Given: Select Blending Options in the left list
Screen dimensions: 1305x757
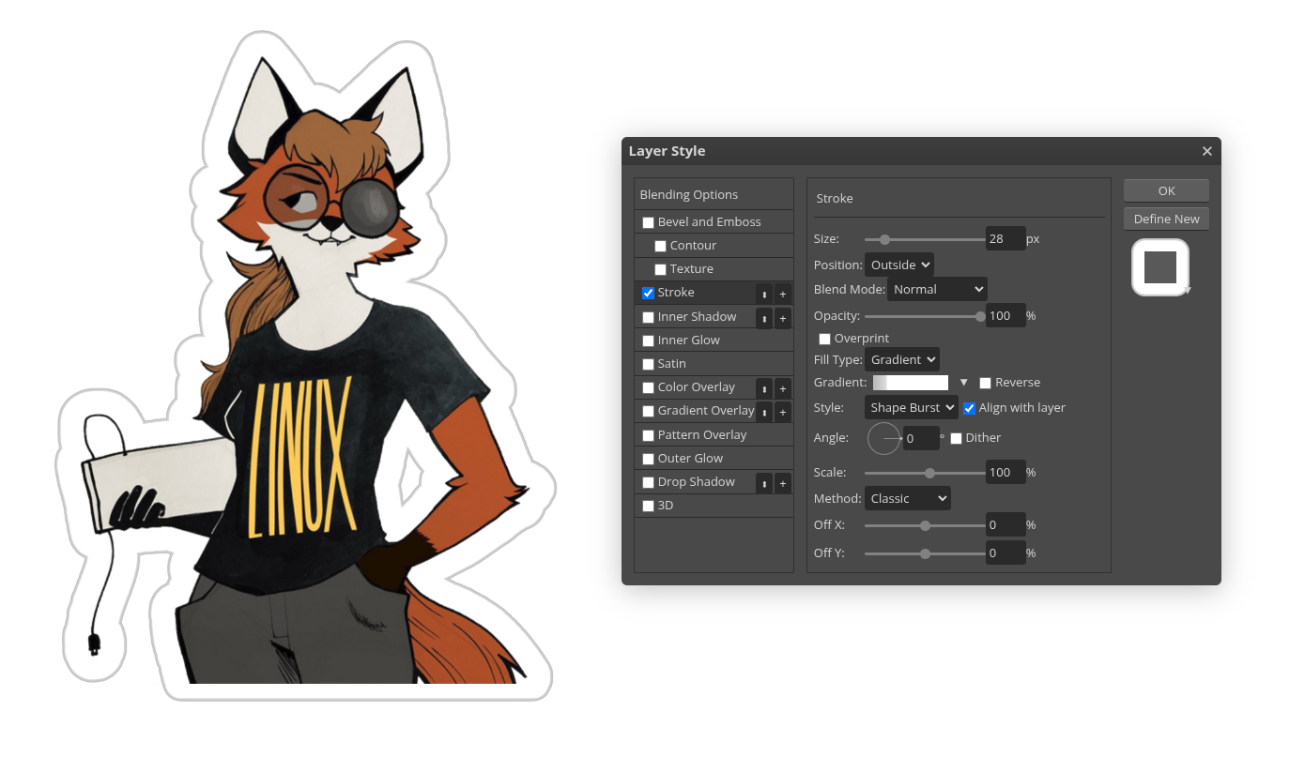Looking at the screenshot, I should pyautogui.click(x=689, y=195).
